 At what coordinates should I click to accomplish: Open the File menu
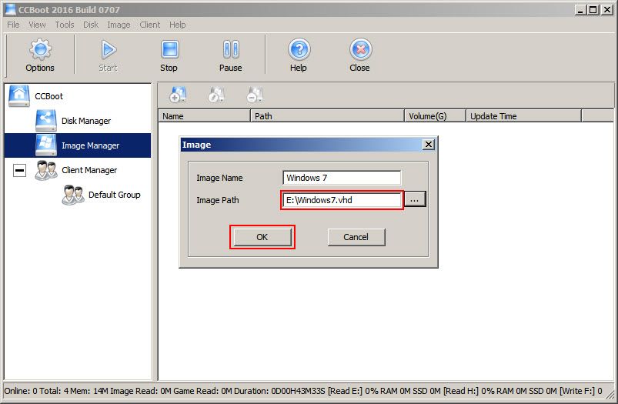tap(13, 25)
